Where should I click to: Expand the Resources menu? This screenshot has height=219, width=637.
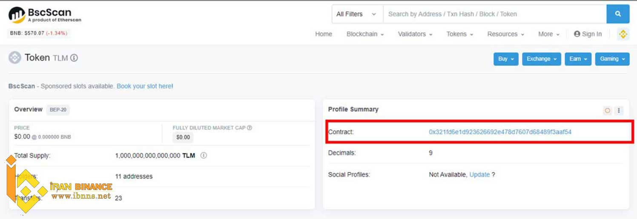(x=506, y=34)
